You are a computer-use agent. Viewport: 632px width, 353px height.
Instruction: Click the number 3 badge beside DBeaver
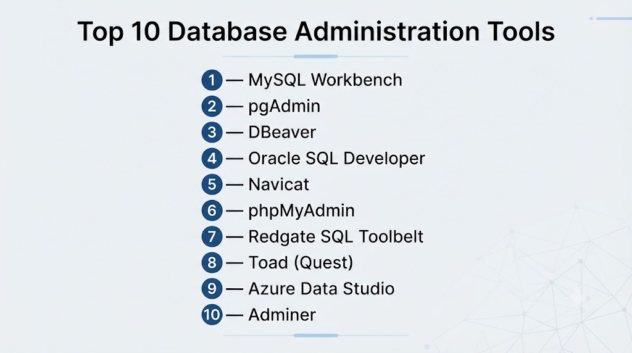(212, 132)
